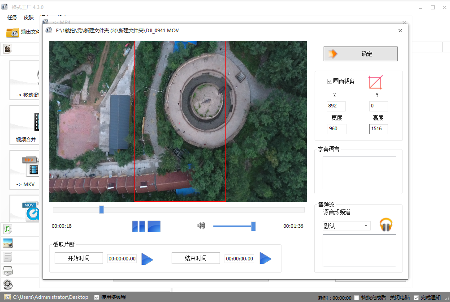The height and width of the screenshot is (302, 450).
Task: Click the volume slider handle
Action: click(253, 226)
